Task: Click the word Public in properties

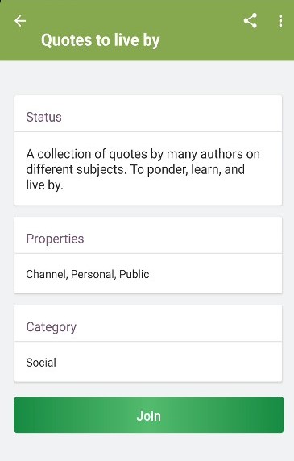Action: pyautogui.click(x=135, y=274)
